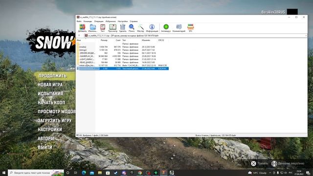Select НАЧАТЬ КООП in the game menu

[x=51, y=103]
